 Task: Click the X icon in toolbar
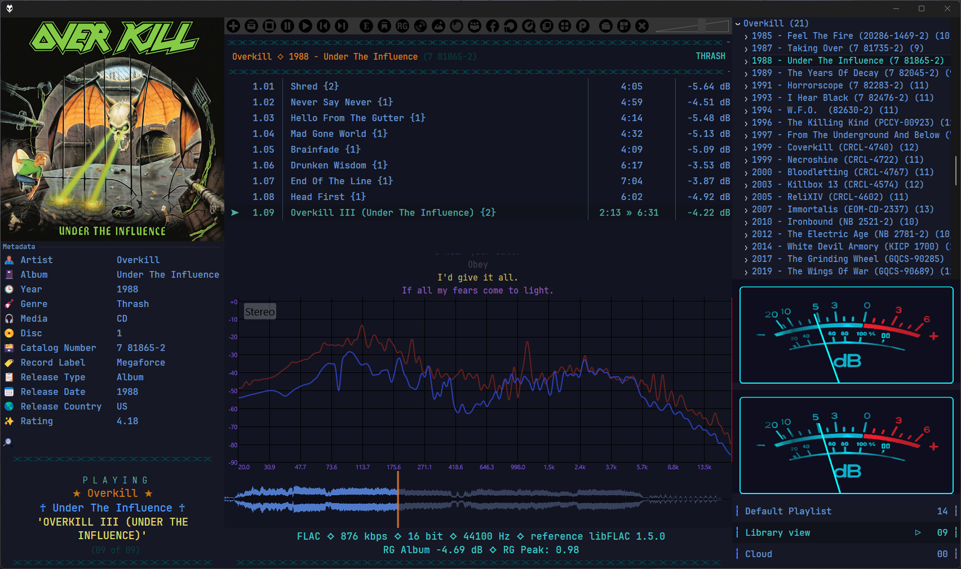tap(642, 26)
